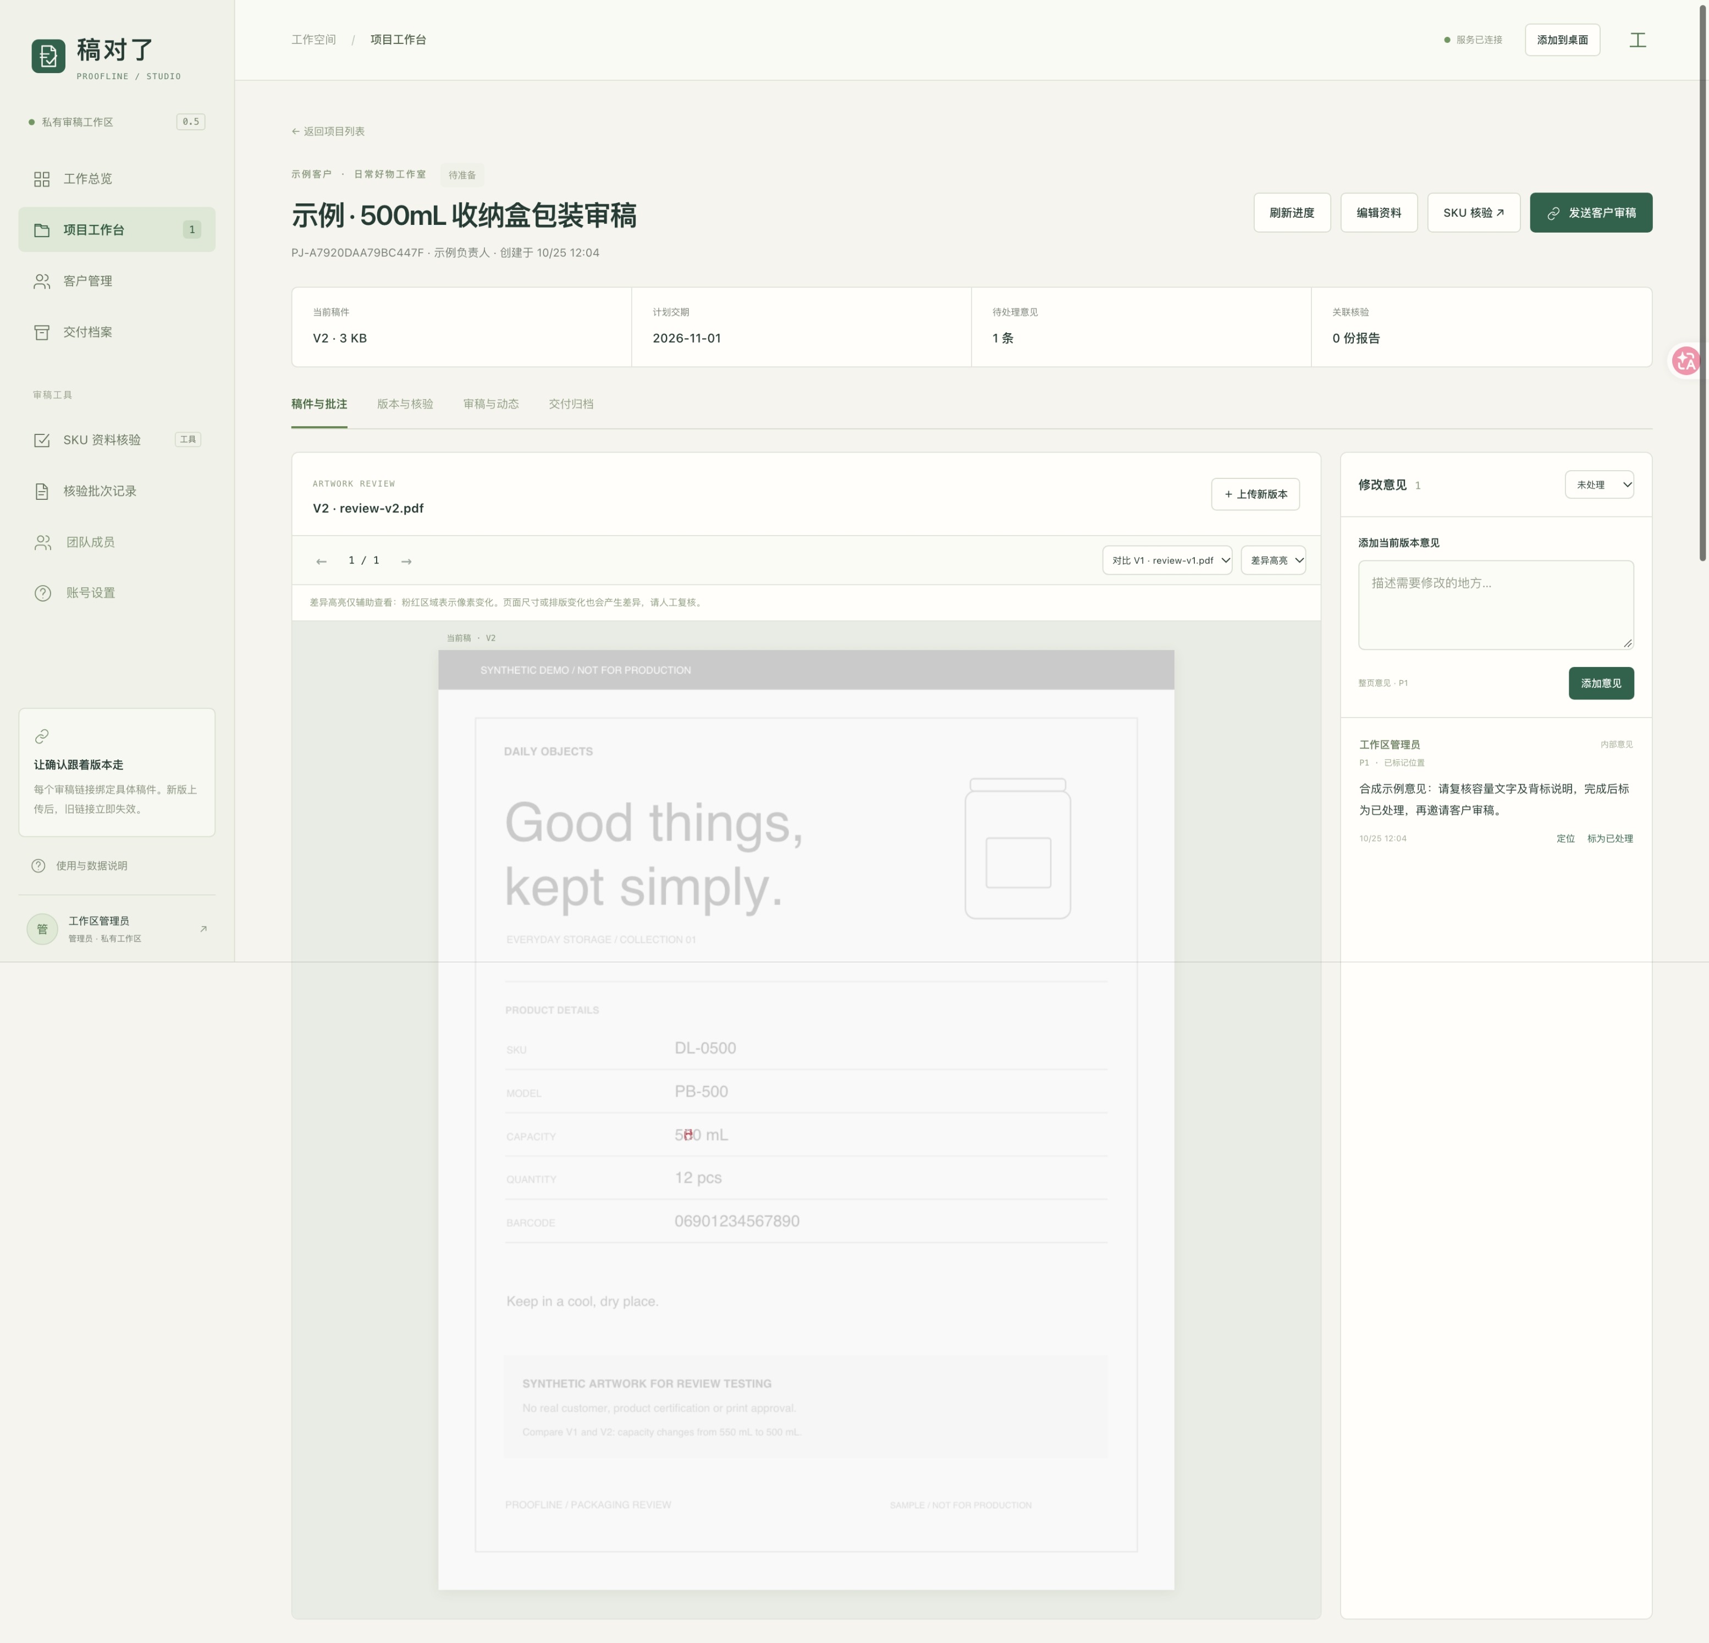Open 对比 V1 · review-v1.pdf dropdown
This screenshot has width=1709, height=1643.
click(x=1167, y=560)
